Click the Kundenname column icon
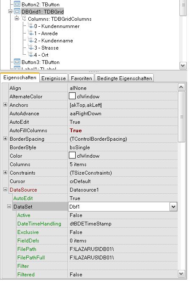 point(31,40)
